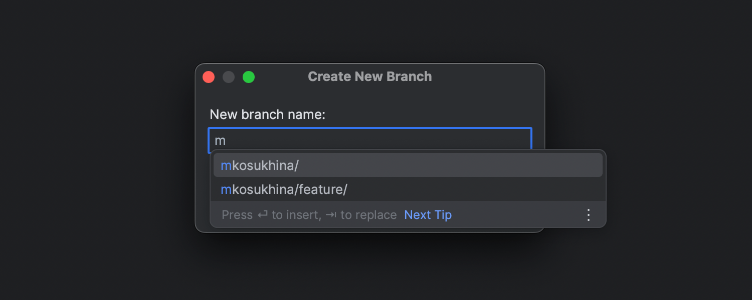Click the green zoom traffic light
The height and width of the screenshot is (300, 752).
click(248, 77)
